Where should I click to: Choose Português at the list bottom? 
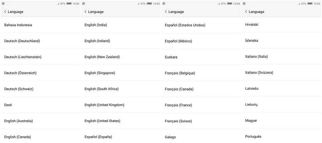[253, 137]
